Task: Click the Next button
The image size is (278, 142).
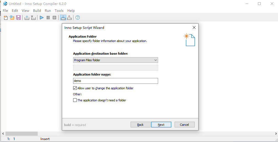Action: [161, 125]
